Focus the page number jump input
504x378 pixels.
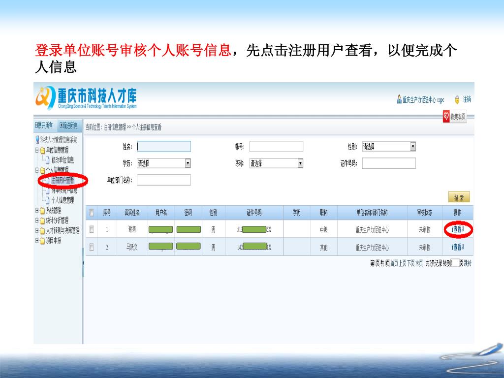point(454,264)
